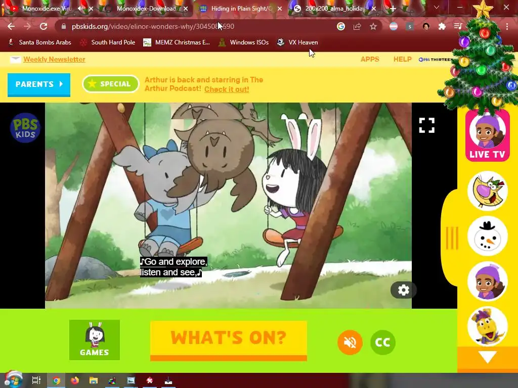
Task: Select the Hiding in Plain Sight tab
Action: pos(240,9)
